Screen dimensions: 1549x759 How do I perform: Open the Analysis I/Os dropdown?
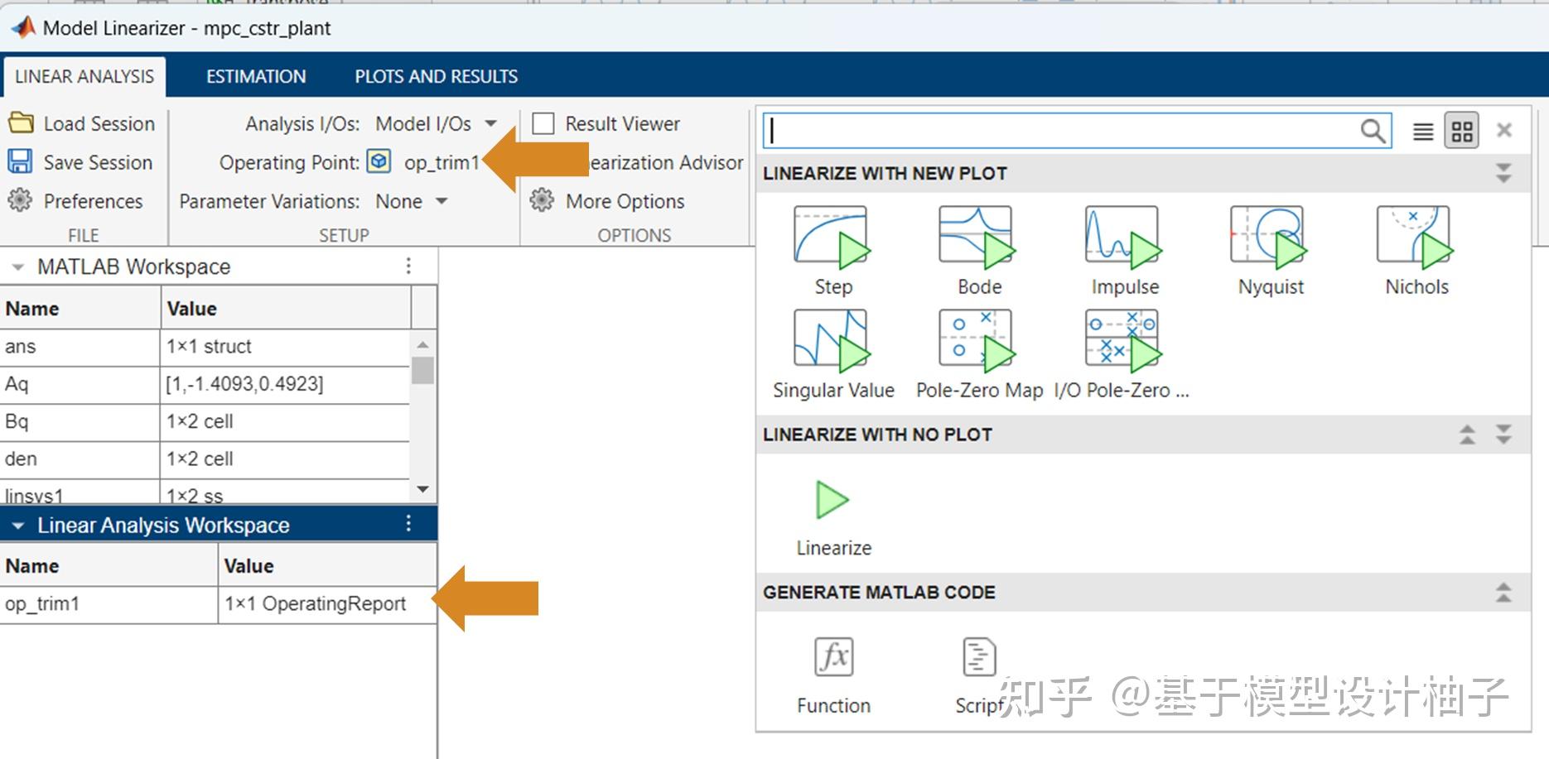491,123
